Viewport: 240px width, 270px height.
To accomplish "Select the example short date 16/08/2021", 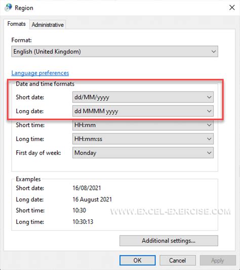I will point(87,188).
